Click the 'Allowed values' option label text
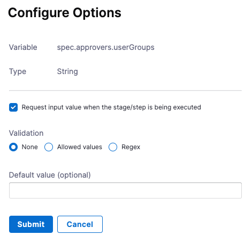Image resolution: width=252 pixels, height=242 pixels. [x=80, y=147]
